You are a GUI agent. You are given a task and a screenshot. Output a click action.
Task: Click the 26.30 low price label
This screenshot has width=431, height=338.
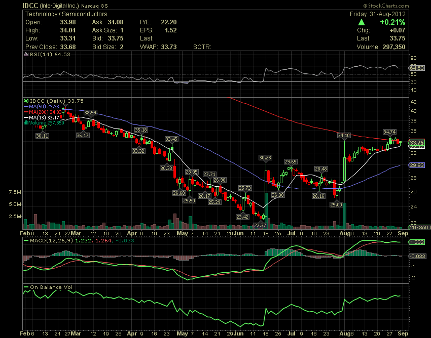pos(278,195)
